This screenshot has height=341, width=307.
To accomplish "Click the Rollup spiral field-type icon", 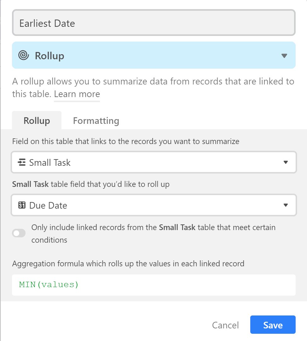I will tap(24, 55).
